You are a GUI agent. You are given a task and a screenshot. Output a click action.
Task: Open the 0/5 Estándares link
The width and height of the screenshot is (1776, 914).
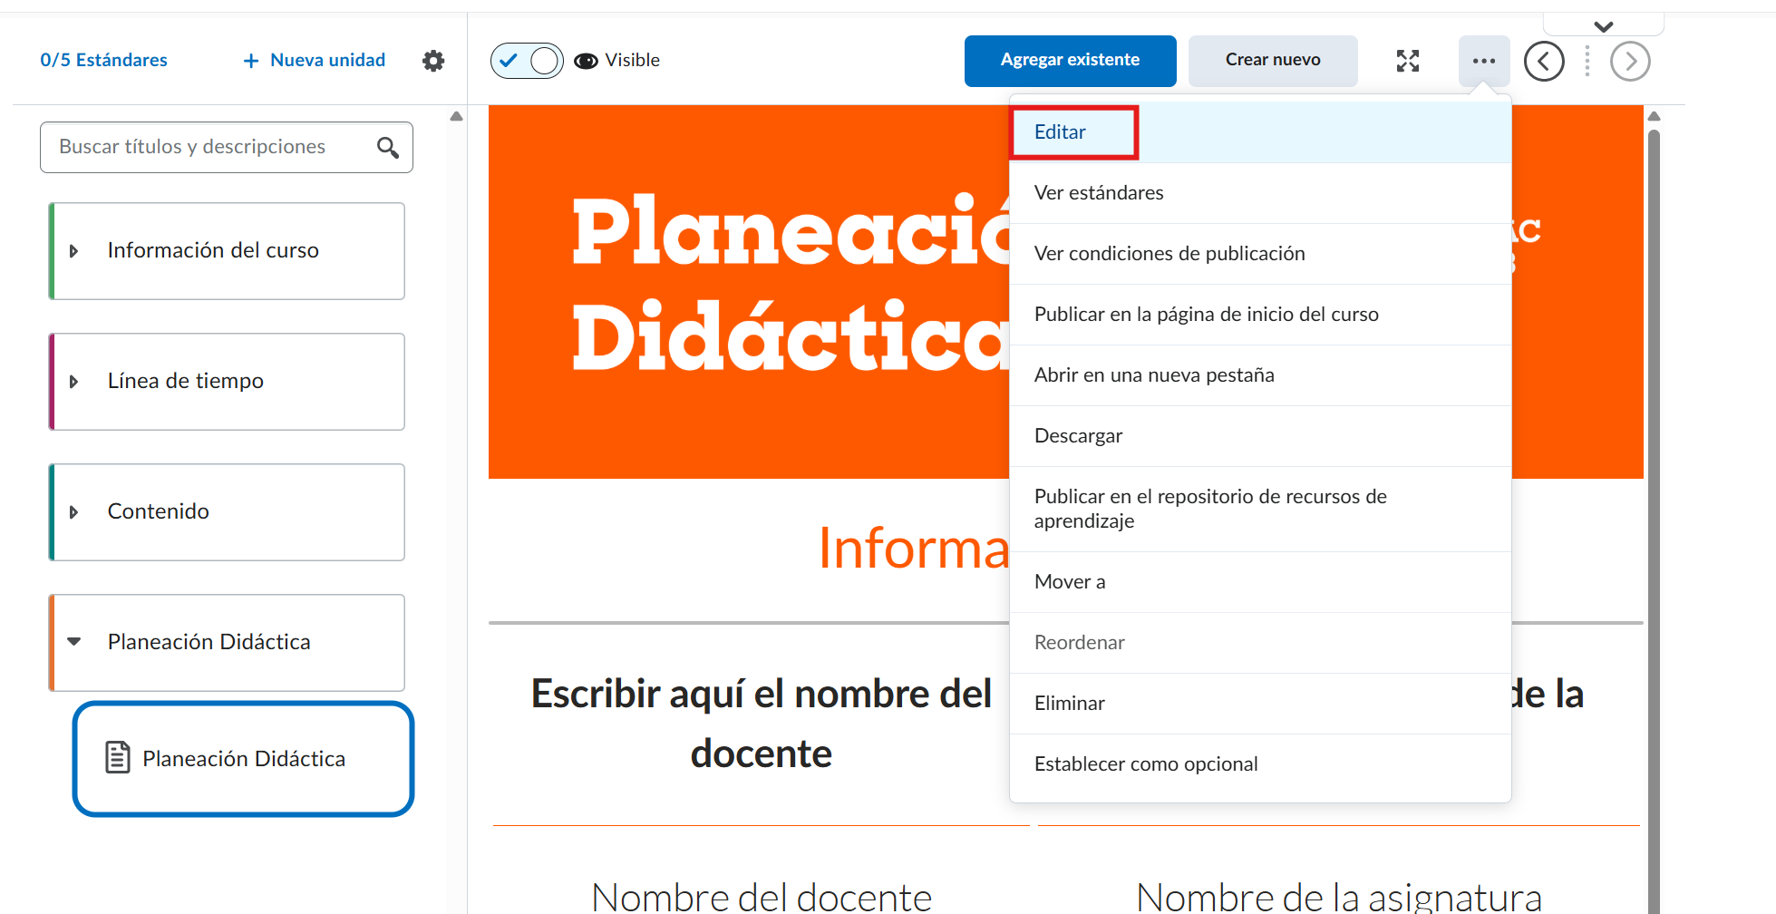[x=104, y=61]
